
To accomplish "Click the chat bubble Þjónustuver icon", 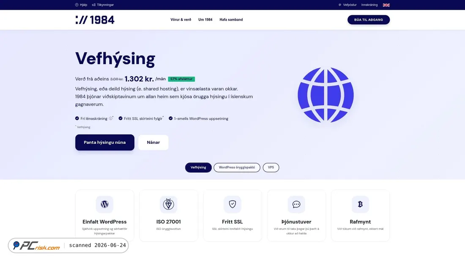I will tap(296, 204).
